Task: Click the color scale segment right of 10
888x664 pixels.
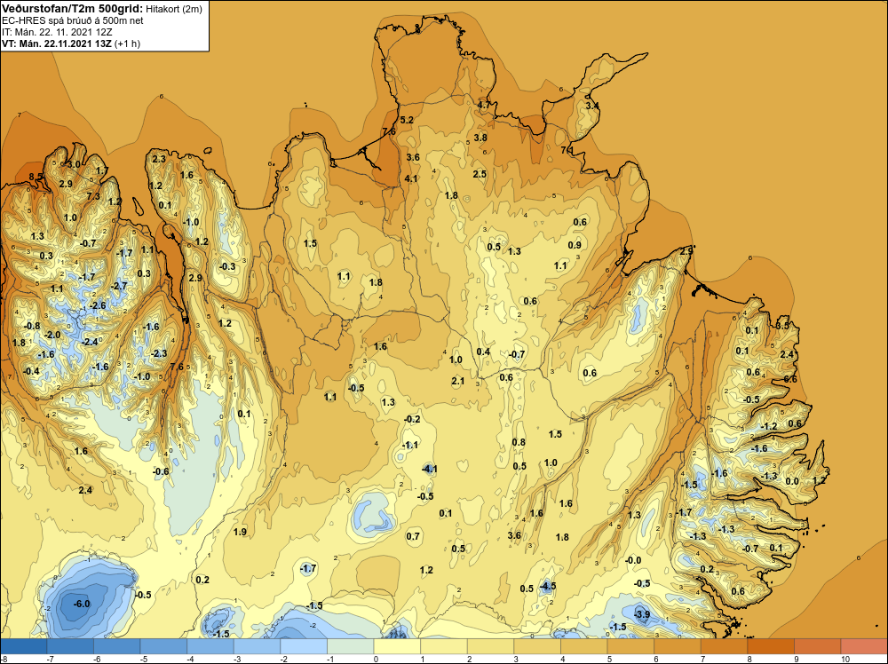Action: click(864, 646)
